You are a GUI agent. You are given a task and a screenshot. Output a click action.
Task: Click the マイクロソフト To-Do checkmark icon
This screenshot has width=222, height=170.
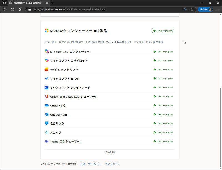[x=47, y=78]
